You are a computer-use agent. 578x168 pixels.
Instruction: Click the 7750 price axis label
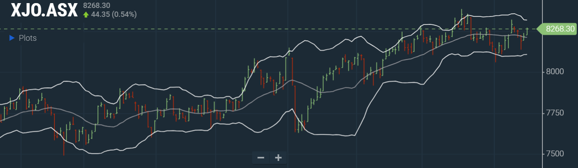pyautogui.click(x=555, y=113)
